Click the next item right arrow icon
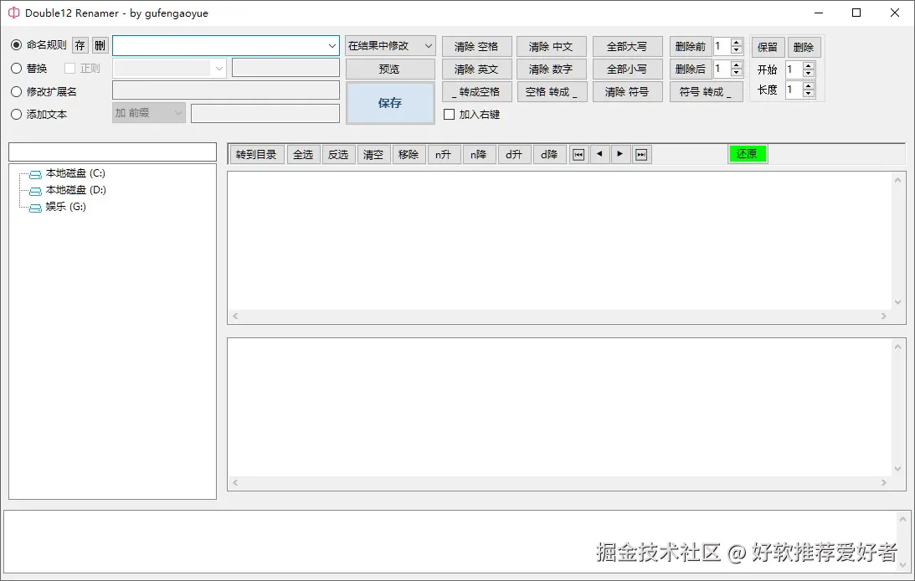The width and height of the screenshot is (915, 581). point(620,155)
